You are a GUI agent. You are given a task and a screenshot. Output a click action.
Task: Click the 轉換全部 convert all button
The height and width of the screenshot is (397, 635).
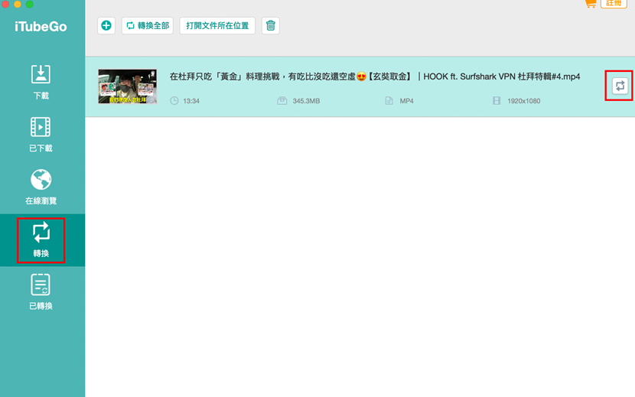coord(148,25)
